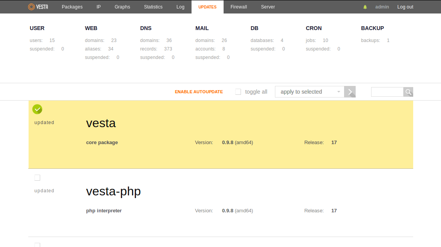Select the vesta-php package checkbox
The height and width of the screenshot is (247, 441).
(37, 178)
